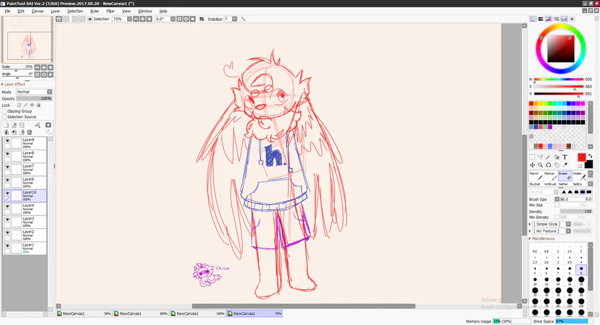This screenshot has height=325, width=600.
Task: Open the File menu
Action: click(7, 11)
